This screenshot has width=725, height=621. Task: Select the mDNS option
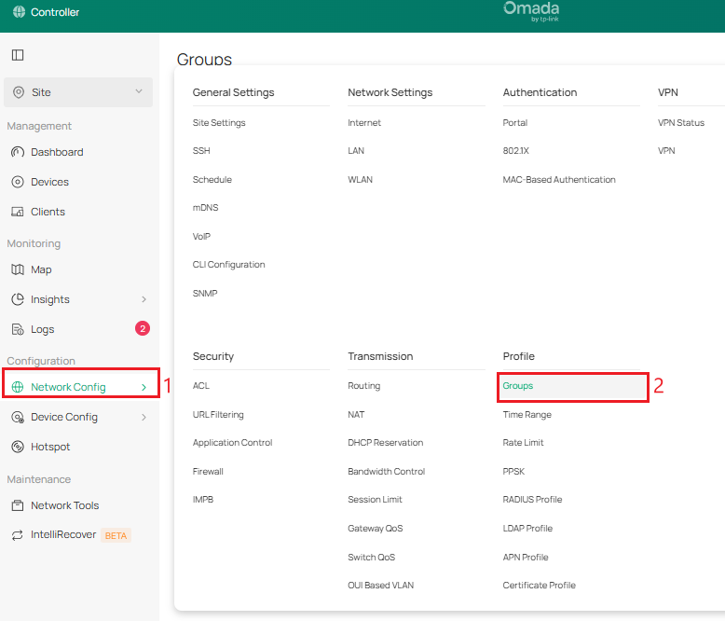click(205, 207)
